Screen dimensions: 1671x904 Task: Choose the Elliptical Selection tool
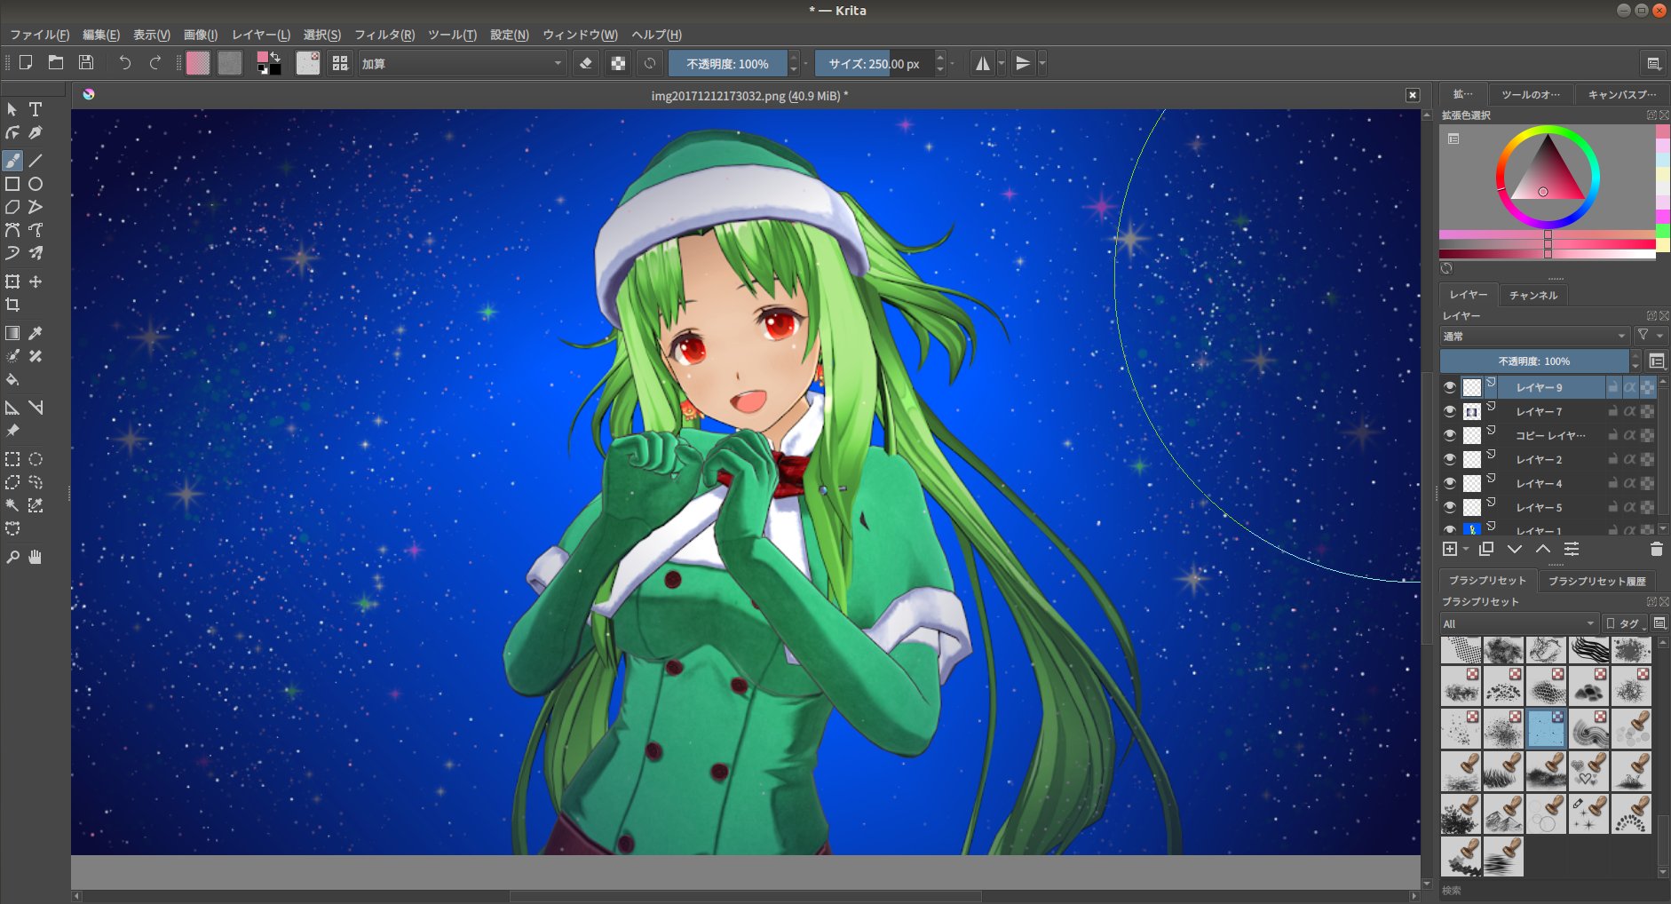pyautogui.click(x=36, y=459)
